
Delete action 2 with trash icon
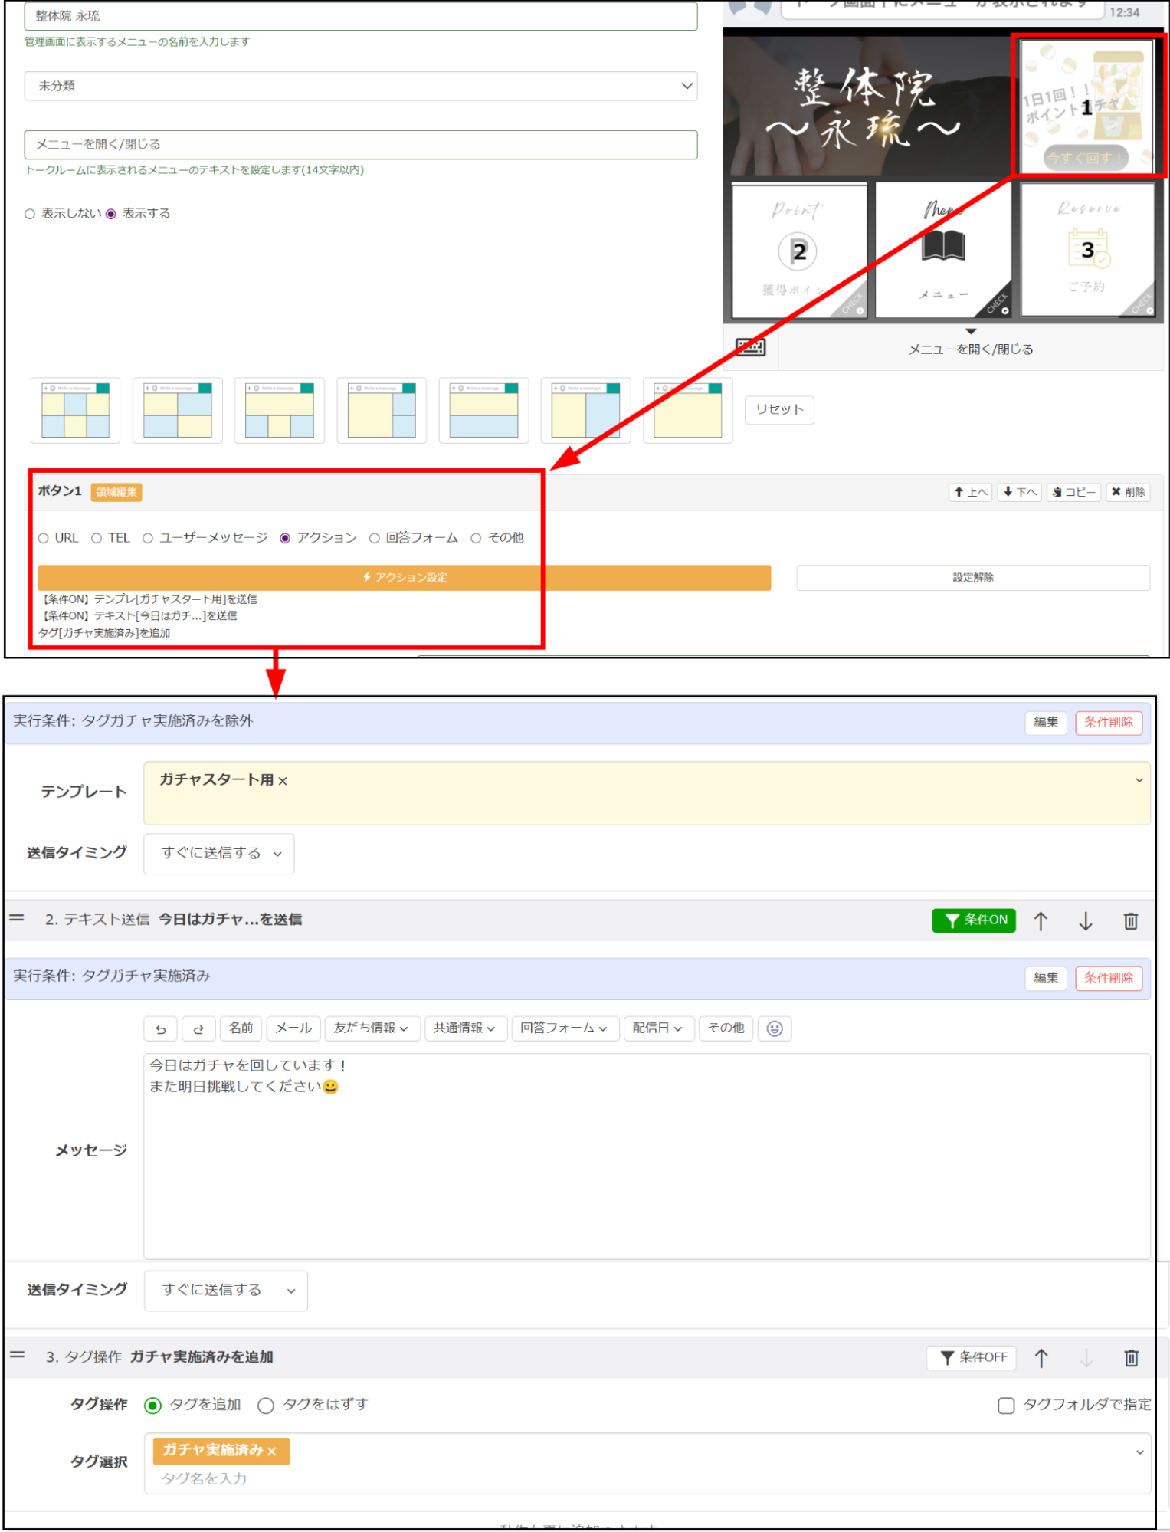coord(1131,920)
